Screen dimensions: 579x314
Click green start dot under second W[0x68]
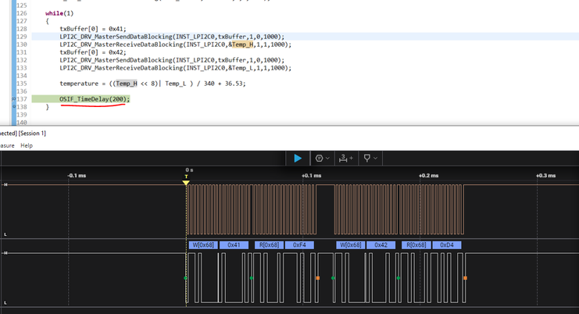[333, 278]
